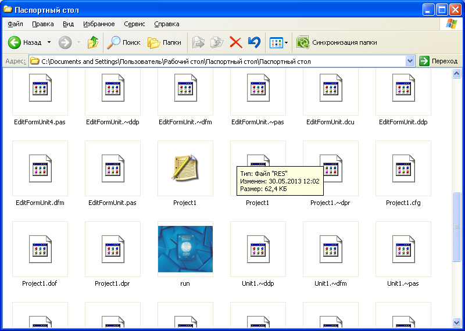This screenshot has width=465, height=331.
Task: Select the Project1.cfg file icon
Action: (403, 168)
